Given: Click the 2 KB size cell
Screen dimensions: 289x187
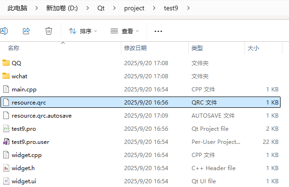Looking at the screenshot, I should coord(272,129).
